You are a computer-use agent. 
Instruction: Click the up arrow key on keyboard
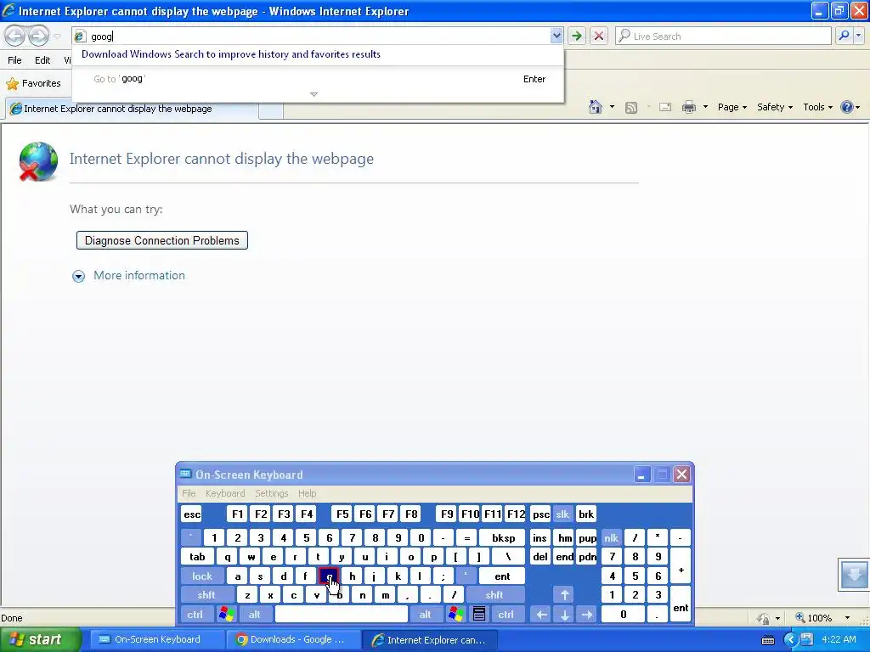(564, 595)
